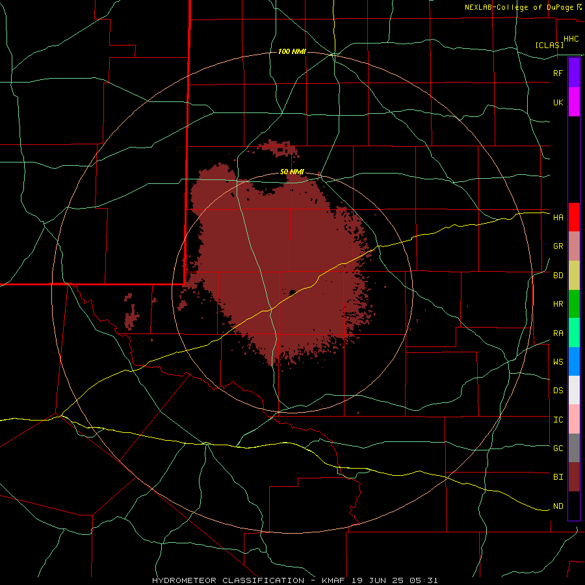Click the 50 NMI range ring label

point(292,172)
